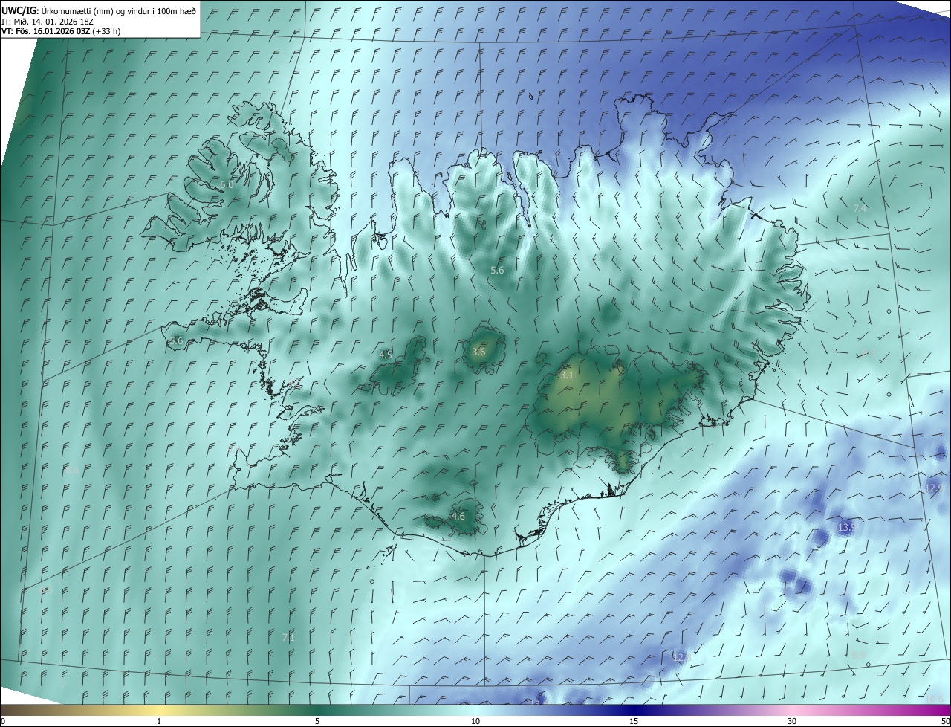Image resolution: width=951 pixels, height=727 pixels.
Task: Click the 7.4 value northeast of Iceland
Action: tap(860, 209)
